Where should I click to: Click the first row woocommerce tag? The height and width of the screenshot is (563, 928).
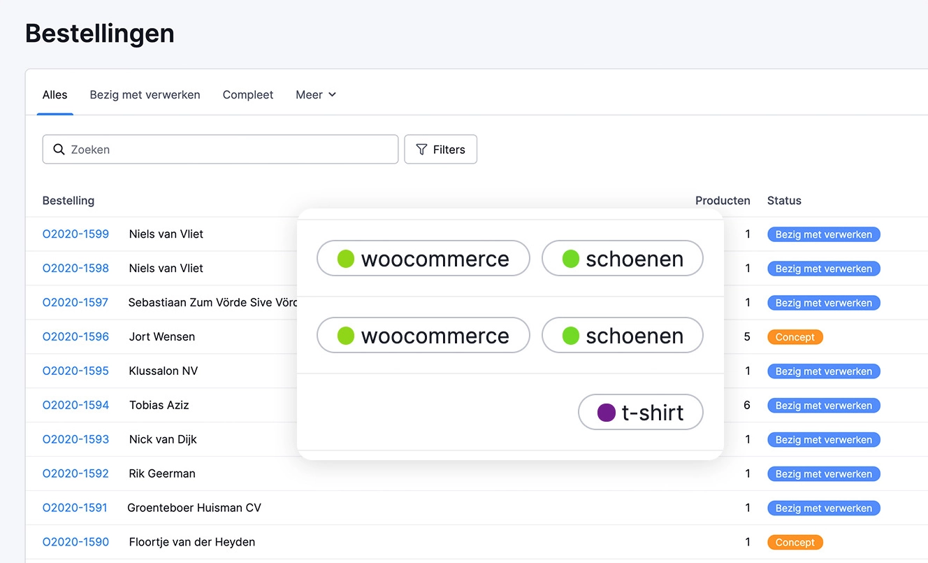pos(423,259)
